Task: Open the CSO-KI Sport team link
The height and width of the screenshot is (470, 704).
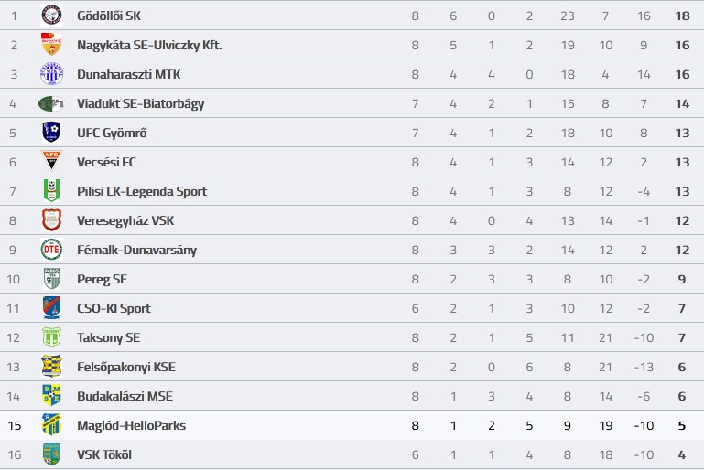Action: pyautogui.click(x=114, y=308)
